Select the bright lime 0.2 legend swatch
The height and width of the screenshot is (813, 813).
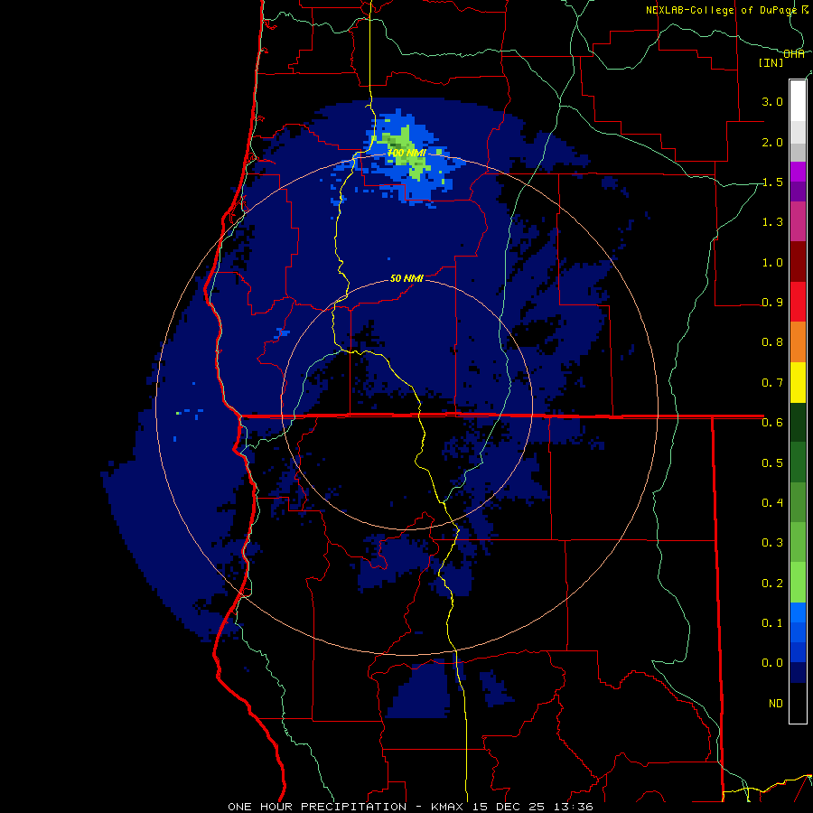click(798, 583)
